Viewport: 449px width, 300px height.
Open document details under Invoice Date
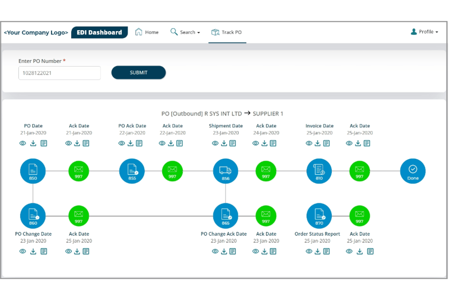326,143
